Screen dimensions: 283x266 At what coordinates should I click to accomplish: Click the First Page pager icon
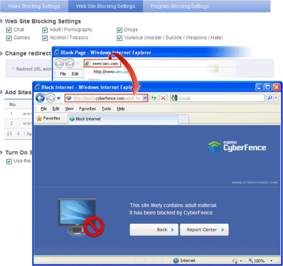coord(9,134)
